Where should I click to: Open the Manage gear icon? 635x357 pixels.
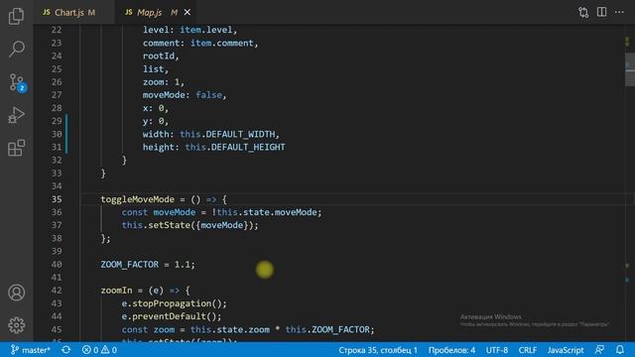[x=16, y=325]
